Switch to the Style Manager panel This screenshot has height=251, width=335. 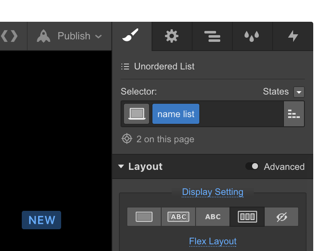pos(212,36)
